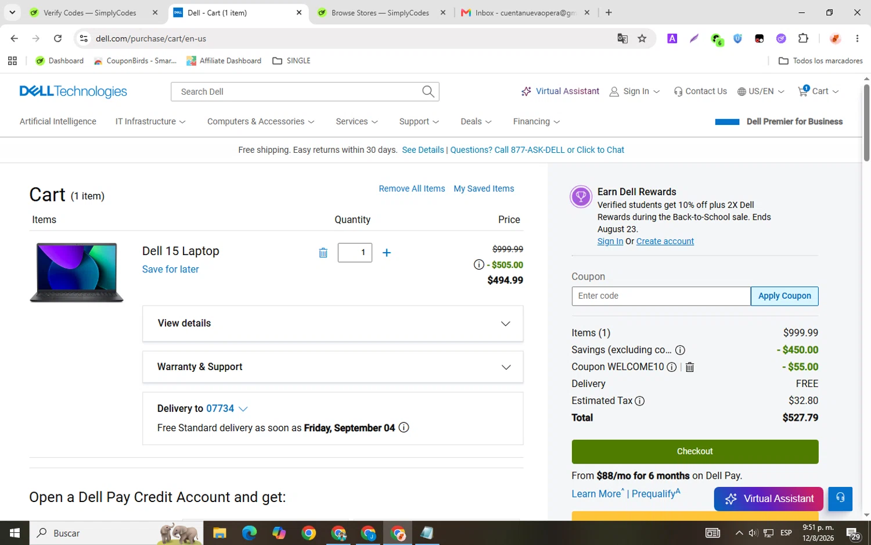
Task: Click See Details shipping link
Action: click(423, 150)
